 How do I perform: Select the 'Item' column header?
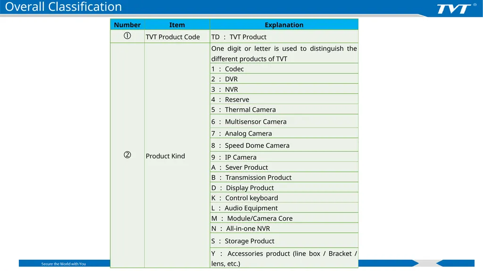(177, 24)
